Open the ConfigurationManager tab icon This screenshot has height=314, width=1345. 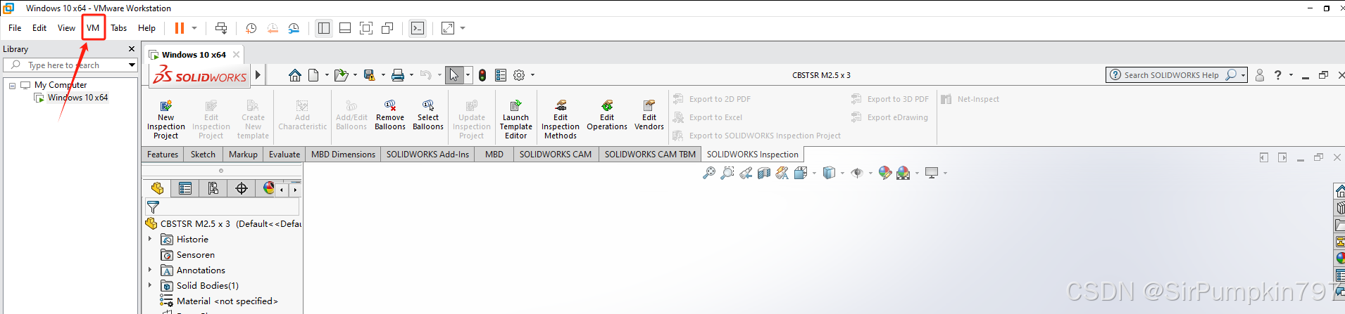[213, 188]
